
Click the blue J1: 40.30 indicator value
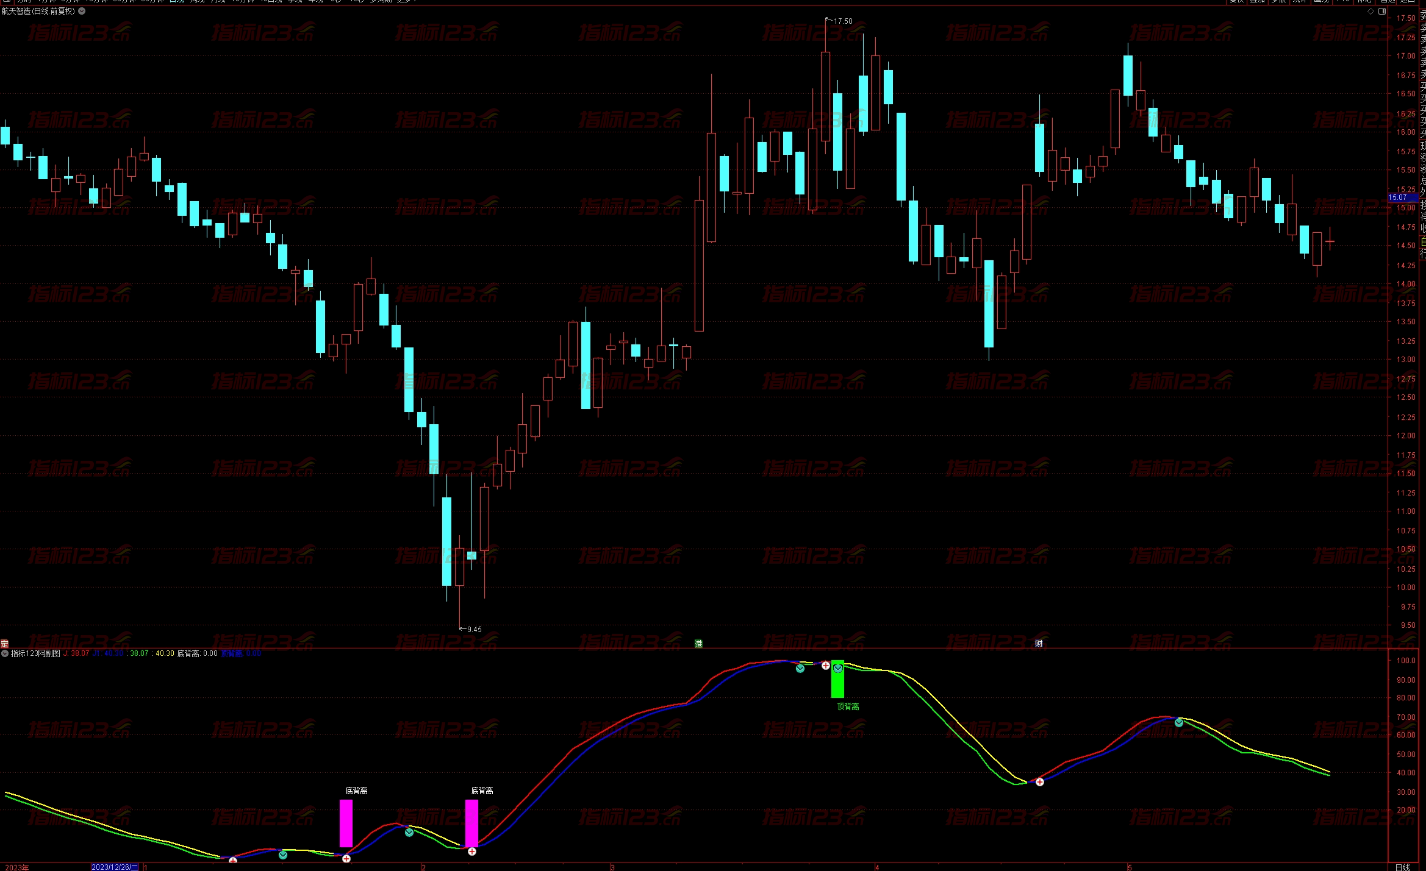coord(108,653)
